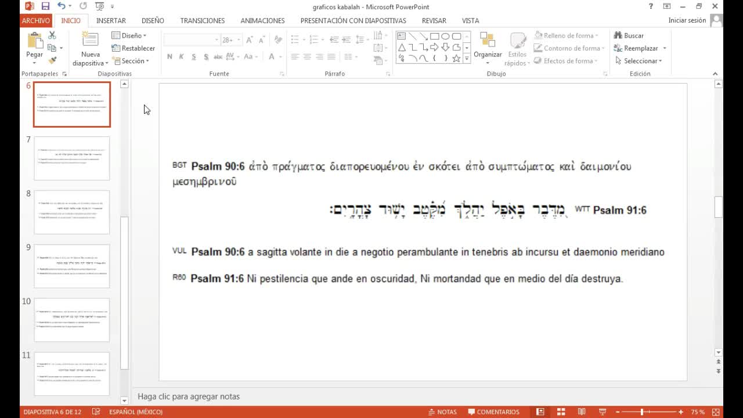The image size is (743, 418).
Task: Select the Format Painter brush
Action: click(52, 60)
